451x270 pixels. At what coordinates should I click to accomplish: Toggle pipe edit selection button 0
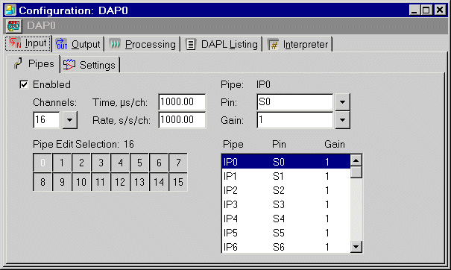pos(42,163)
